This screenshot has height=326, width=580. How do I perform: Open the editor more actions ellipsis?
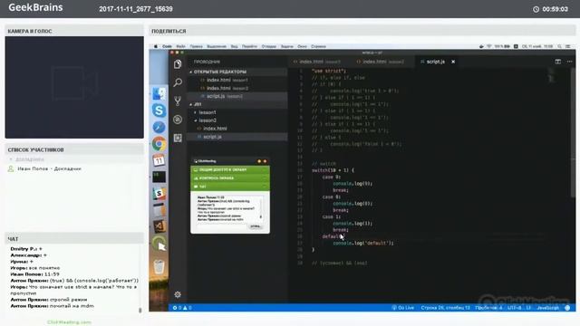pyautogui.click(x=570, y=62)
